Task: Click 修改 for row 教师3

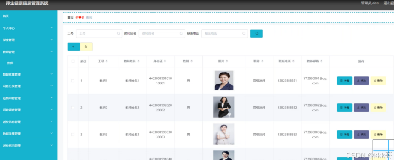Action: click(x=361, y=135)
